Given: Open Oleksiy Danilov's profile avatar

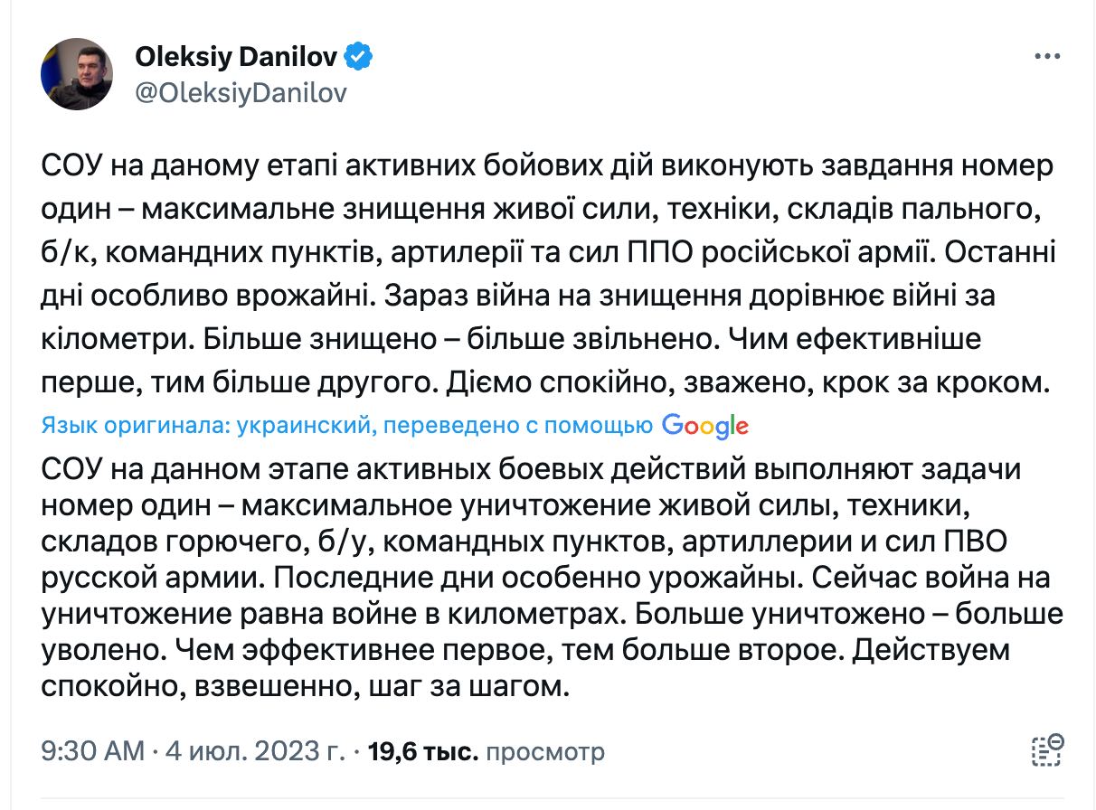Looking at the screenshot, I should pyautogui.click(x=77, y=74).
